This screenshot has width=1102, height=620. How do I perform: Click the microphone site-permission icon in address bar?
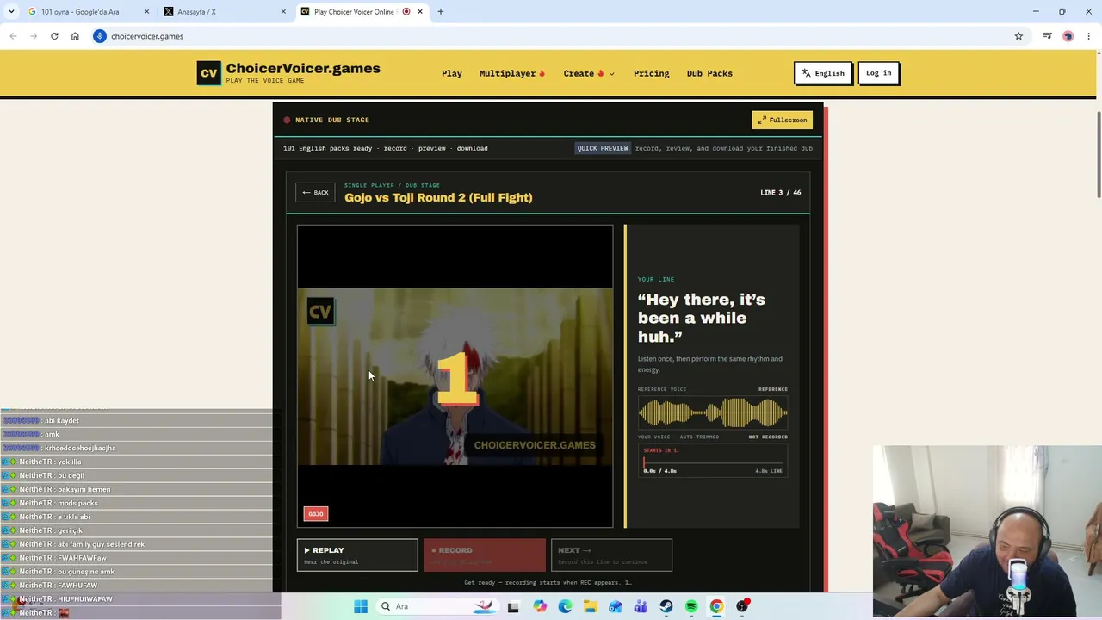pyautogui.click(x=100, y=36)
